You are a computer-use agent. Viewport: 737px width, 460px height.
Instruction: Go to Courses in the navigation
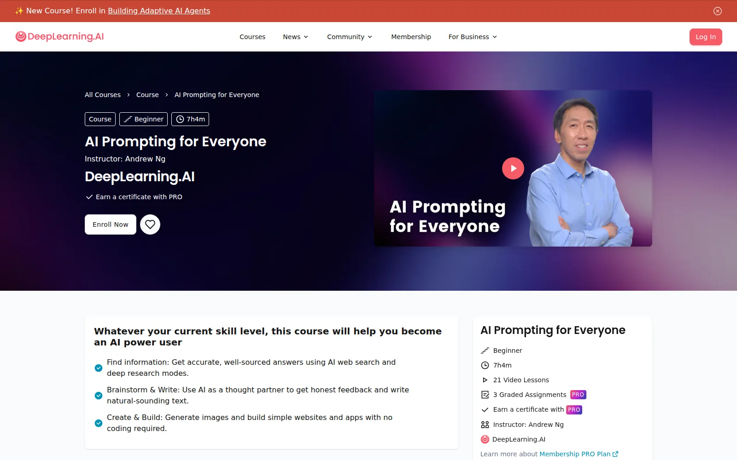(x=252, y=37)
